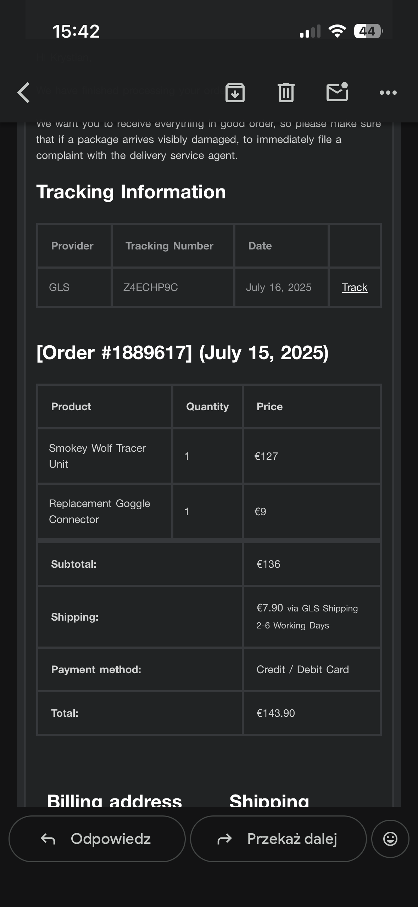Tap the tracking number Z4ECHP9C

coord(151,287)
